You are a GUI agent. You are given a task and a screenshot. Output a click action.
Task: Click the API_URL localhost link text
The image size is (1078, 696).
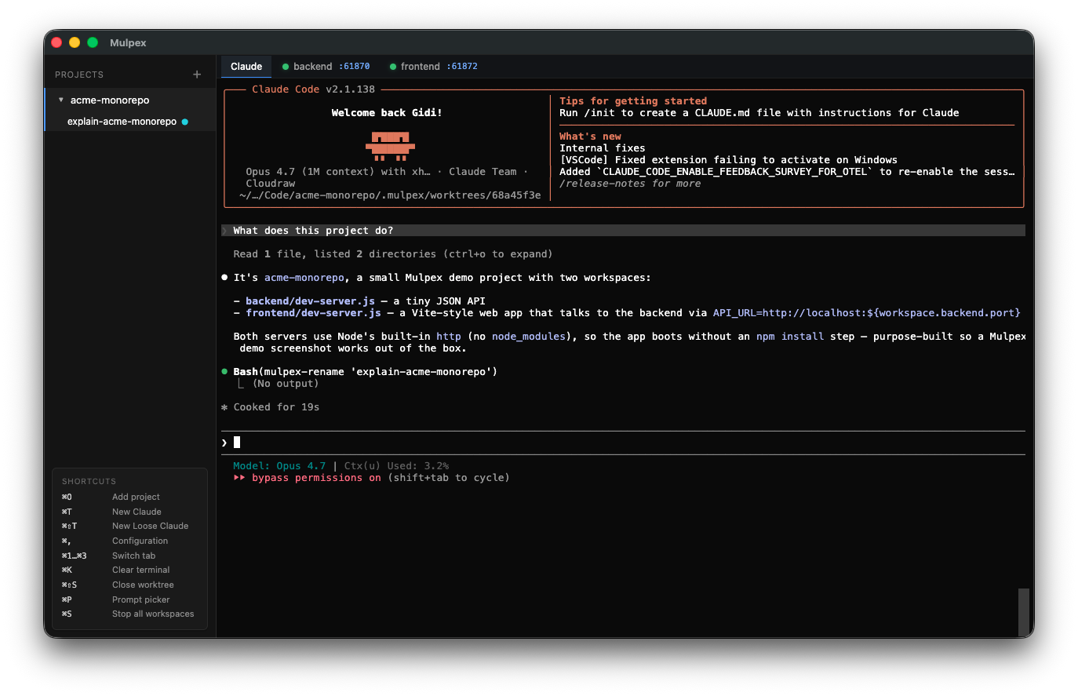click(866, 313)
